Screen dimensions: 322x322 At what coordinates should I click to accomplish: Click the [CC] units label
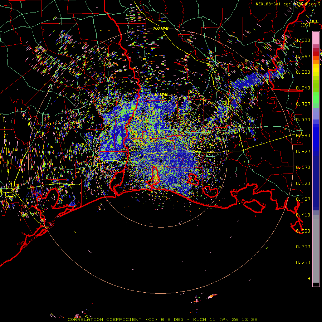click(306, 25)
